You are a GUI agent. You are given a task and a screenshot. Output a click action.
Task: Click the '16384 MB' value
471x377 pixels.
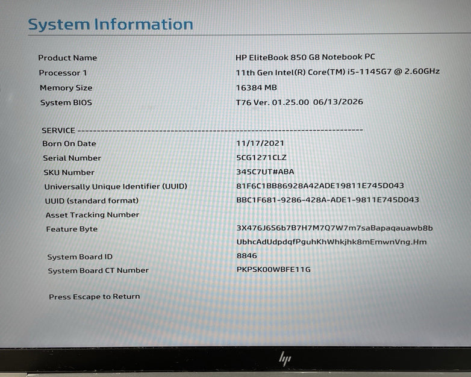[256, 87]
